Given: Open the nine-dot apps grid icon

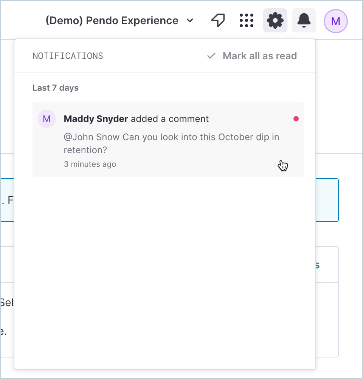Looking at the screenshot, I should 247,20.
